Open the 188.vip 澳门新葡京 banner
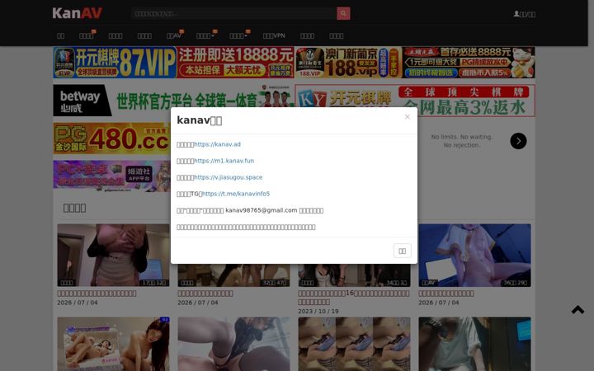The width and height of the screenshot is (594, 371). [348, 63]
